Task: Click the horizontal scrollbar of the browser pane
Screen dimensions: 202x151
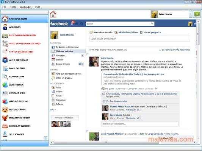Action: coord(106,142)
